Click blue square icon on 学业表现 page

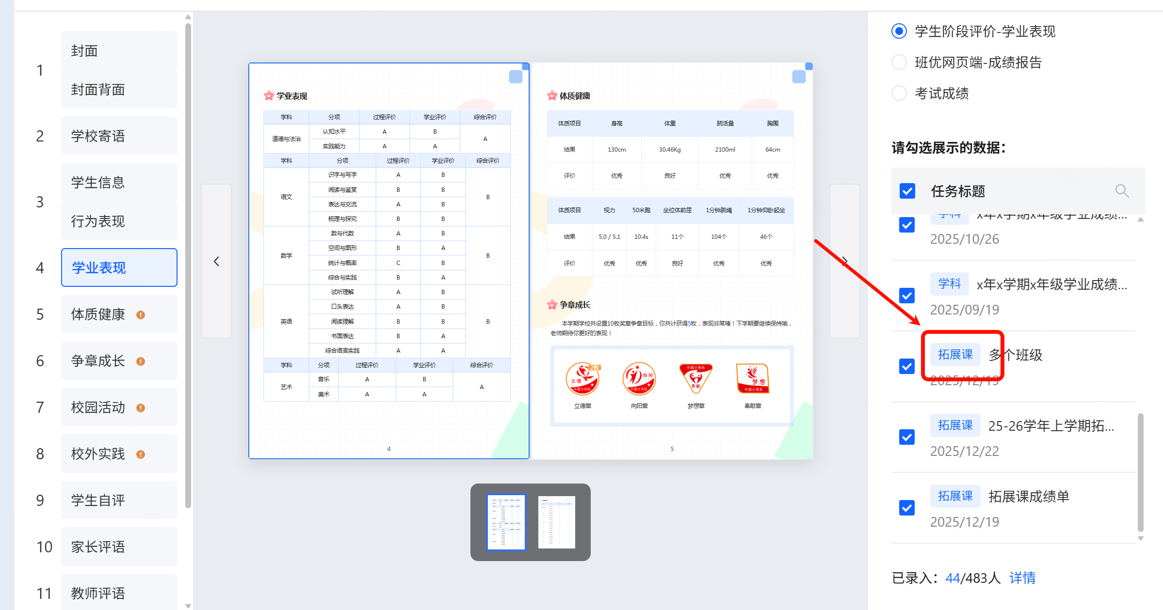[x=515, y=77]
